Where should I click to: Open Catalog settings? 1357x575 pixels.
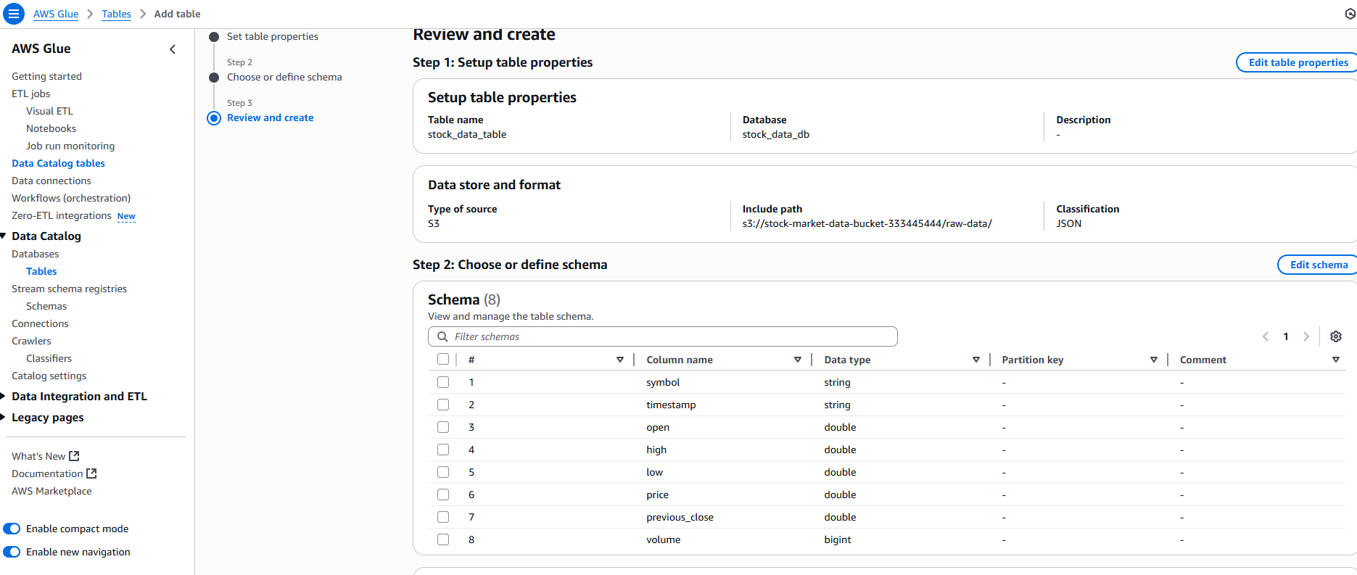tap(49, 376)
